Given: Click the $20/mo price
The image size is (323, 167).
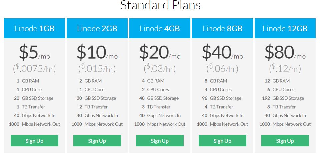Looking at the screenshot, I should pos(160,52).
